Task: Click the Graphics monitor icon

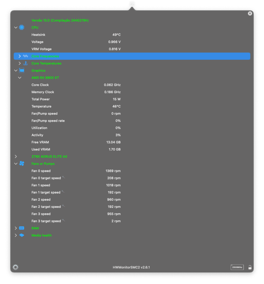Action: (x=22, y=70)
